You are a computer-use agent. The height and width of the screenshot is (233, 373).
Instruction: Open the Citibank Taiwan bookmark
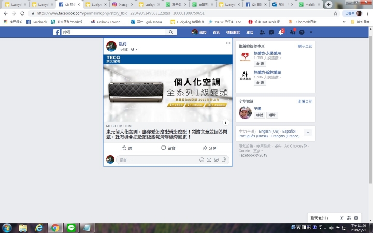point(108,22)
